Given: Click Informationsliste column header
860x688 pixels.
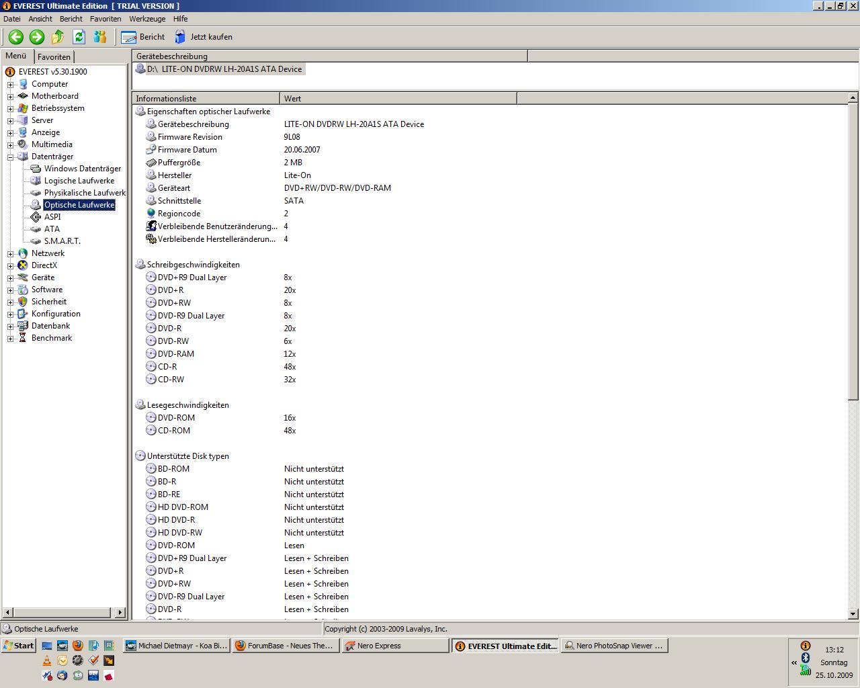Looking at the screenshot, I should 206,98.
